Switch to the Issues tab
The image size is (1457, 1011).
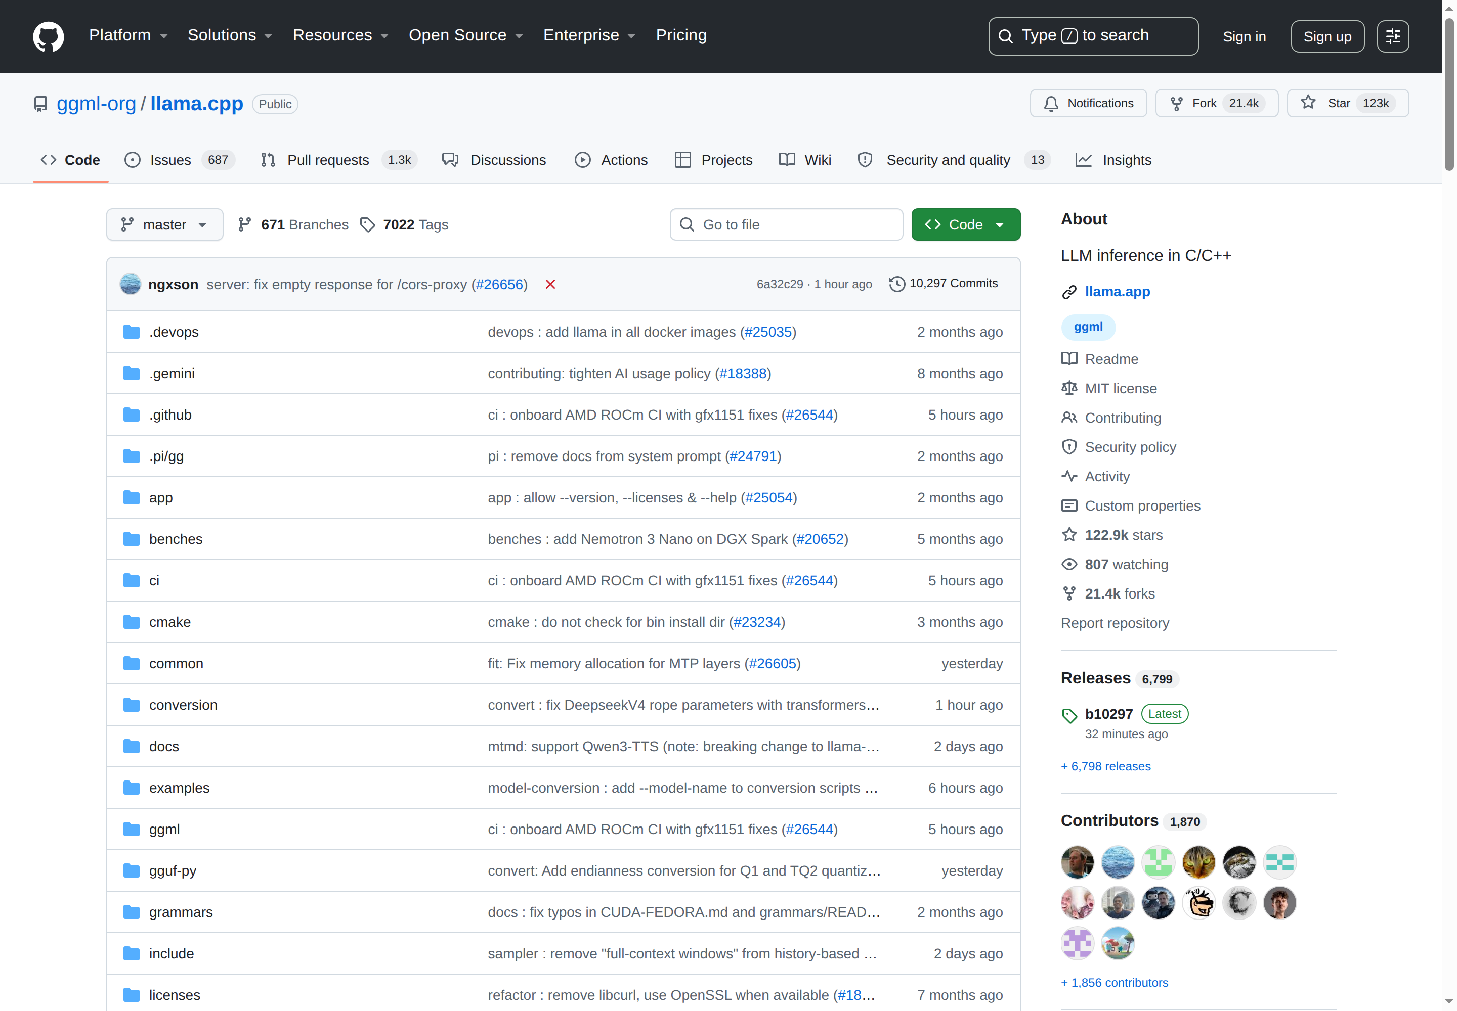(x=180, y=160)
